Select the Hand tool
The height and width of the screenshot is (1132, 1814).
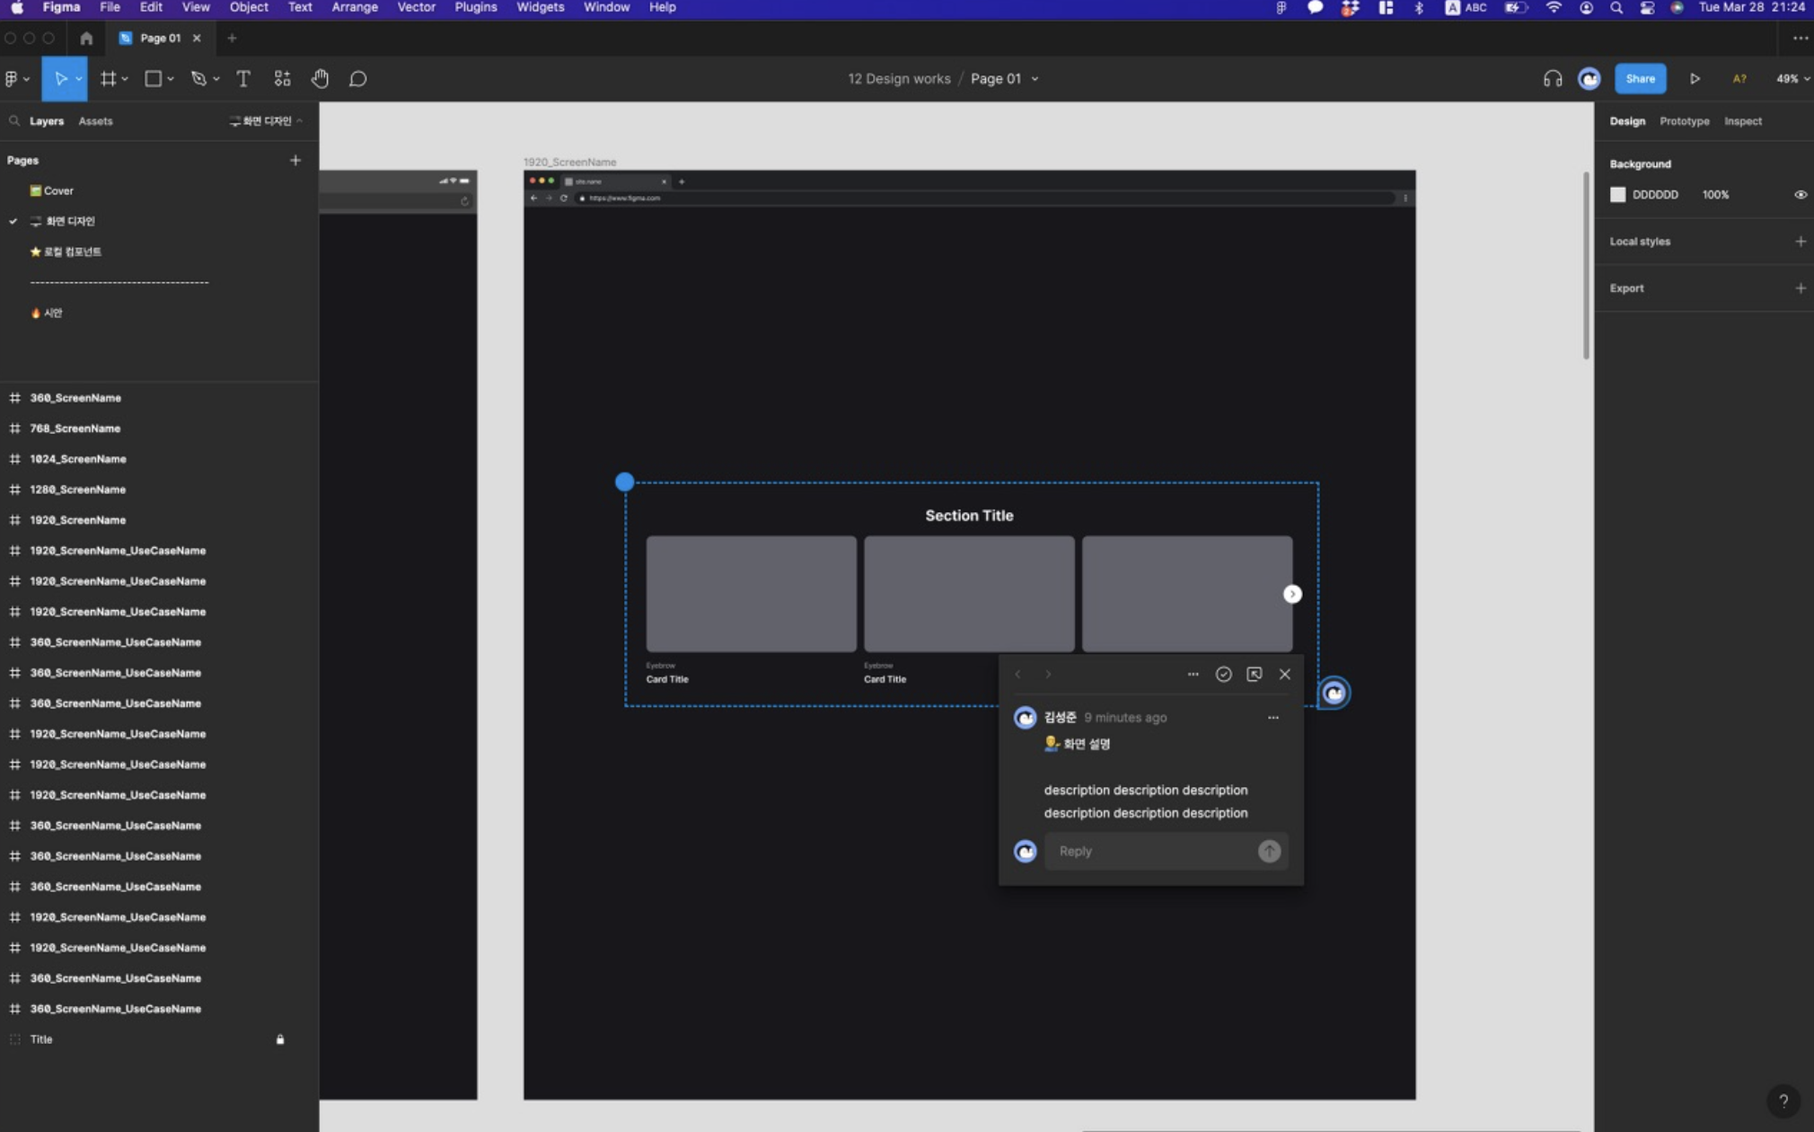click(320, 79)
